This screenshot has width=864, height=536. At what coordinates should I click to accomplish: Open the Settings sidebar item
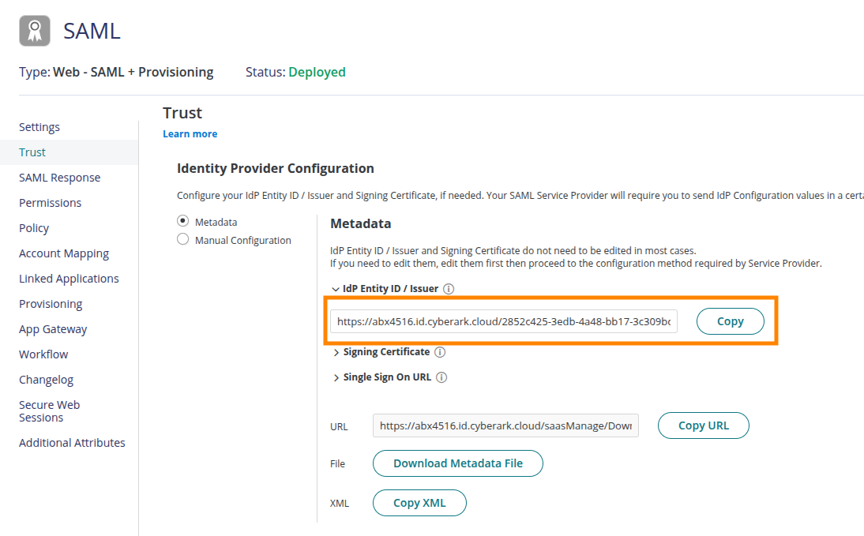pyautogui.click(x=39, y=127)
